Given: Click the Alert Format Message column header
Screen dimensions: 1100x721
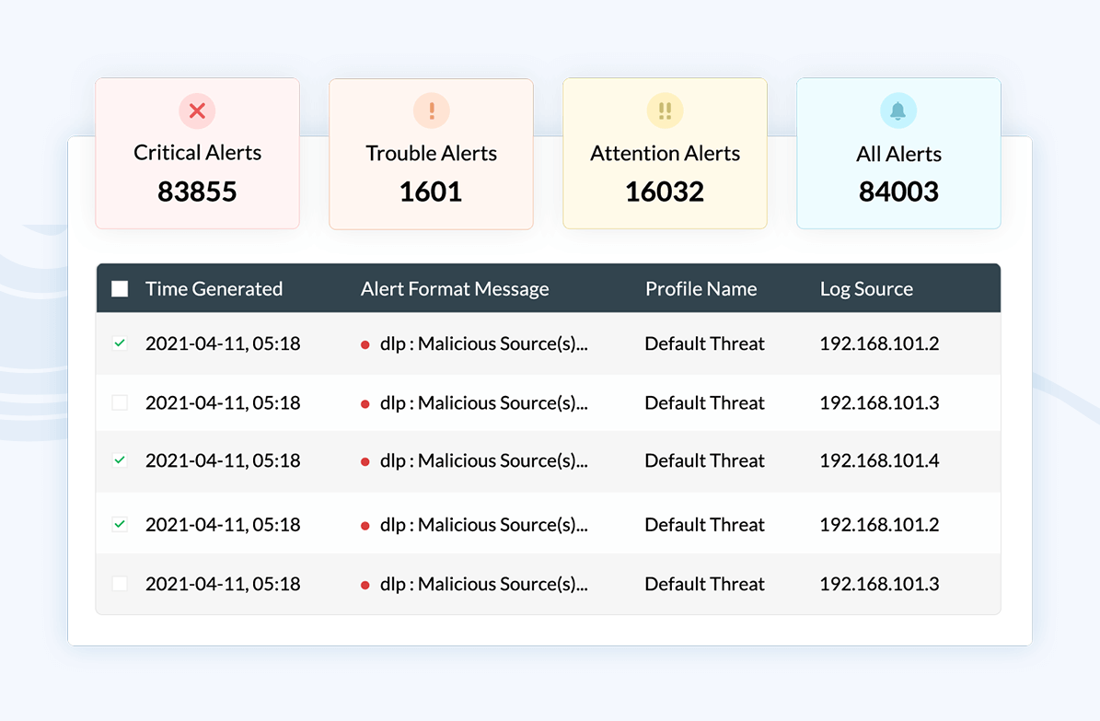Looking at the screenshot, I should coord(455,289).
